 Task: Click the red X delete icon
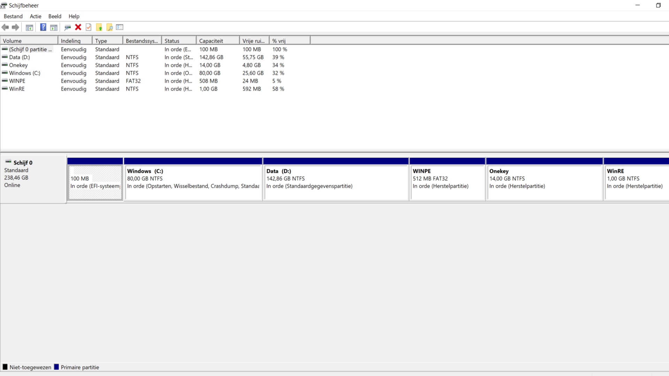(78, 27)
